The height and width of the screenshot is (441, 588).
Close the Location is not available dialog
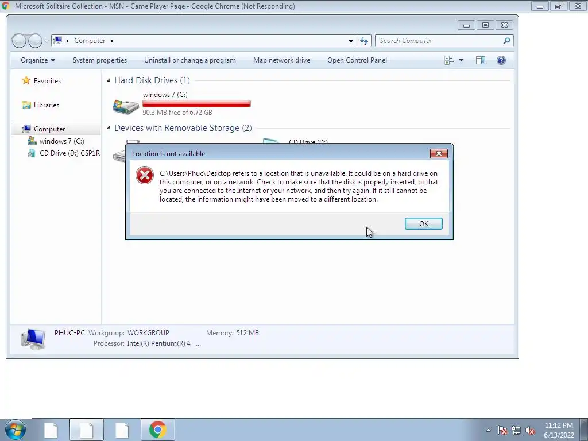[x=439, y=153]
